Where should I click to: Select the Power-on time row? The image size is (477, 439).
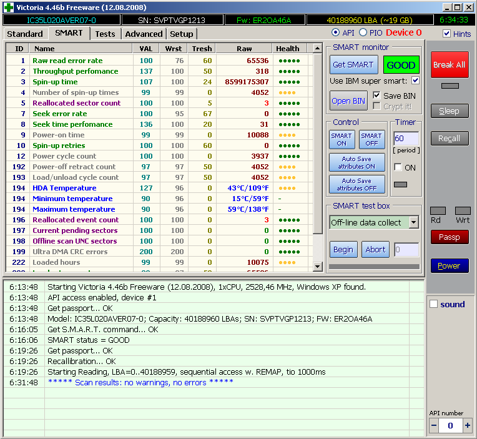click(x=159, y=135)
